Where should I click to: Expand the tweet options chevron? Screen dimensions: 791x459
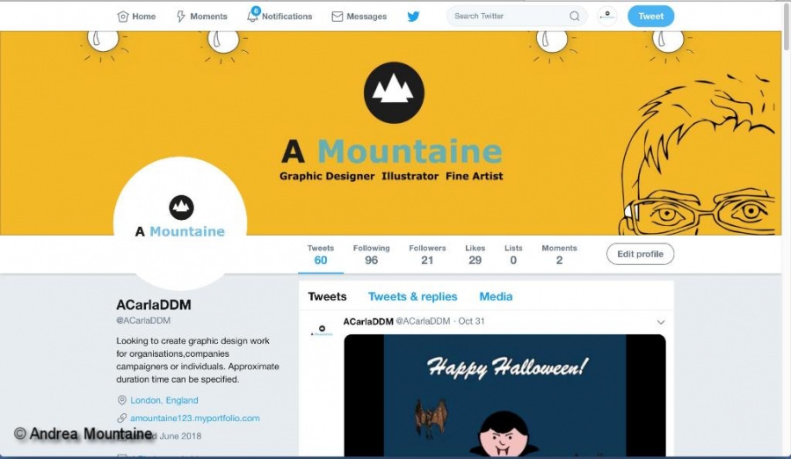pyautogui.click(x=660, y=322)
